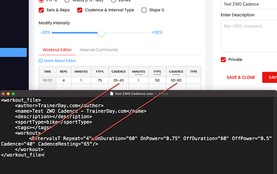Click the TYPE column header
The width and height of the screenshot is (277, 174).
tap(193, 72)
